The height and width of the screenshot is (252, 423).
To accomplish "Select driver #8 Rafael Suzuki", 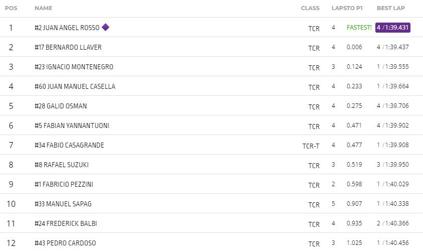I will coord(62,165).
